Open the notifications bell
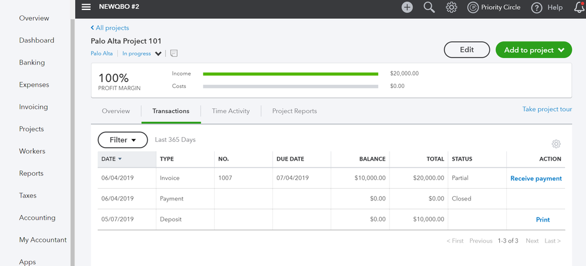This screenshot has width=586, height=266. tap(579, 8)
